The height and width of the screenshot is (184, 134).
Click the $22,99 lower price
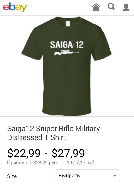point(24,153)
